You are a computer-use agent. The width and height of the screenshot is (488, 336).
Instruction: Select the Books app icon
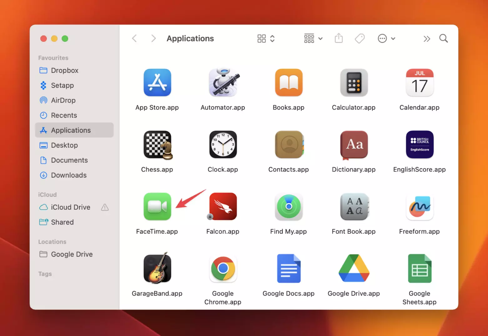pos(289,83)
